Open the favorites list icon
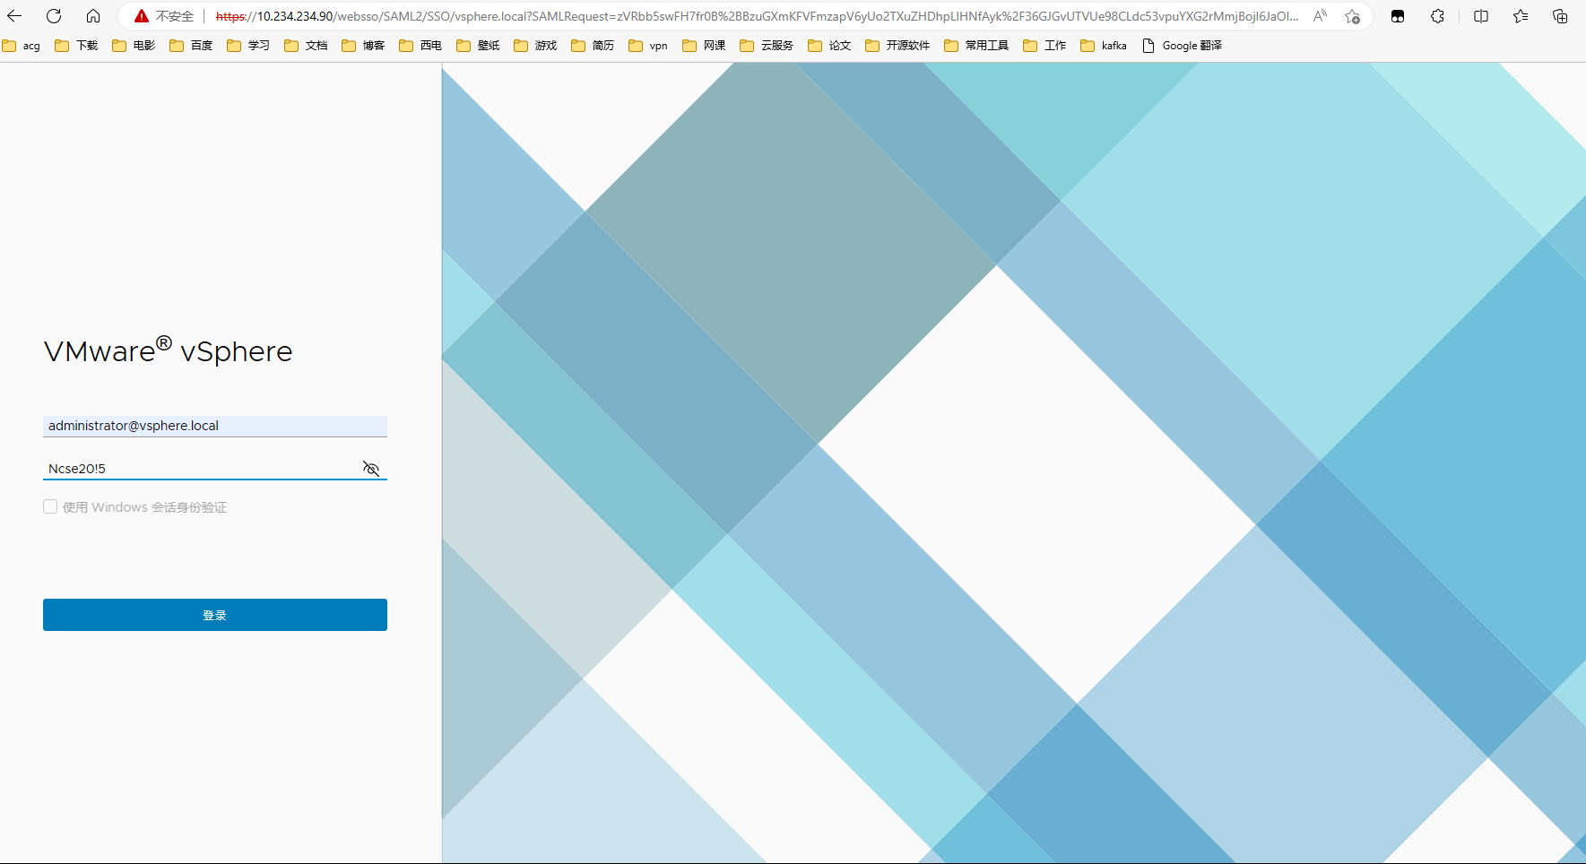The image size is (1586, 864). click(1521, 16)
